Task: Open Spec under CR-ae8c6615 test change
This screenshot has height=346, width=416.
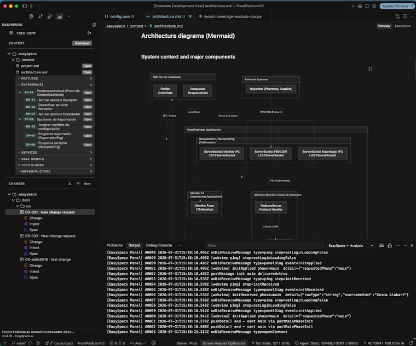Action: click(34, 278)
